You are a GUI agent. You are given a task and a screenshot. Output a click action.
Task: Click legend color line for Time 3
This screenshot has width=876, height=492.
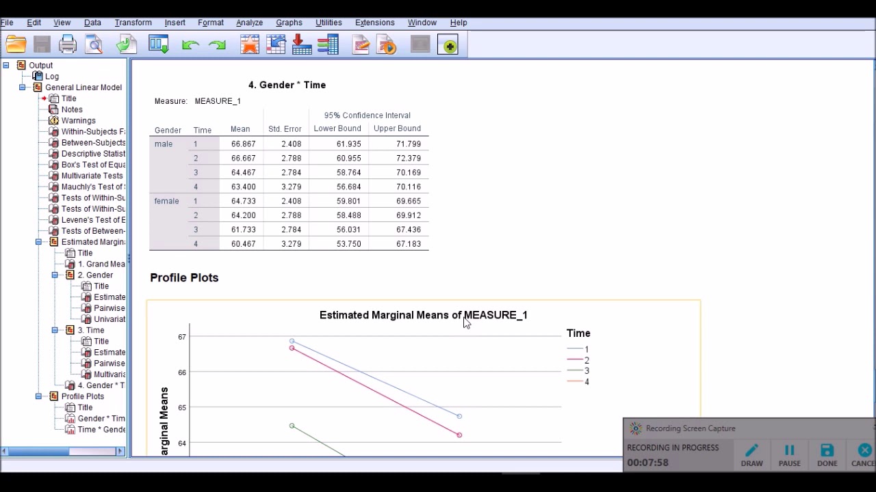574,371
